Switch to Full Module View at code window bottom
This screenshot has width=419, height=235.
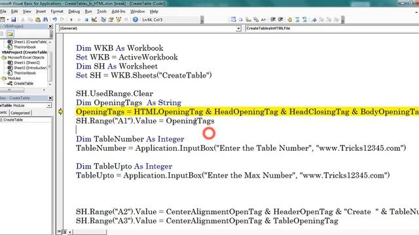click(64, 232)
